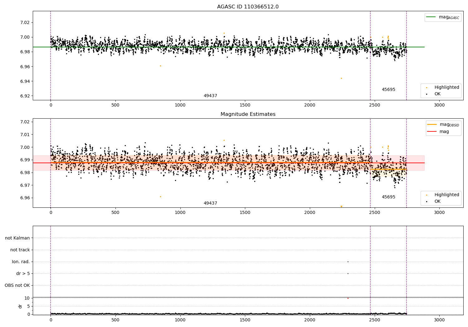The width and height of the screenshot is (468, 327).
Task: Click x-axis tick '1500' under the top plot
Action: coord(245,105)
